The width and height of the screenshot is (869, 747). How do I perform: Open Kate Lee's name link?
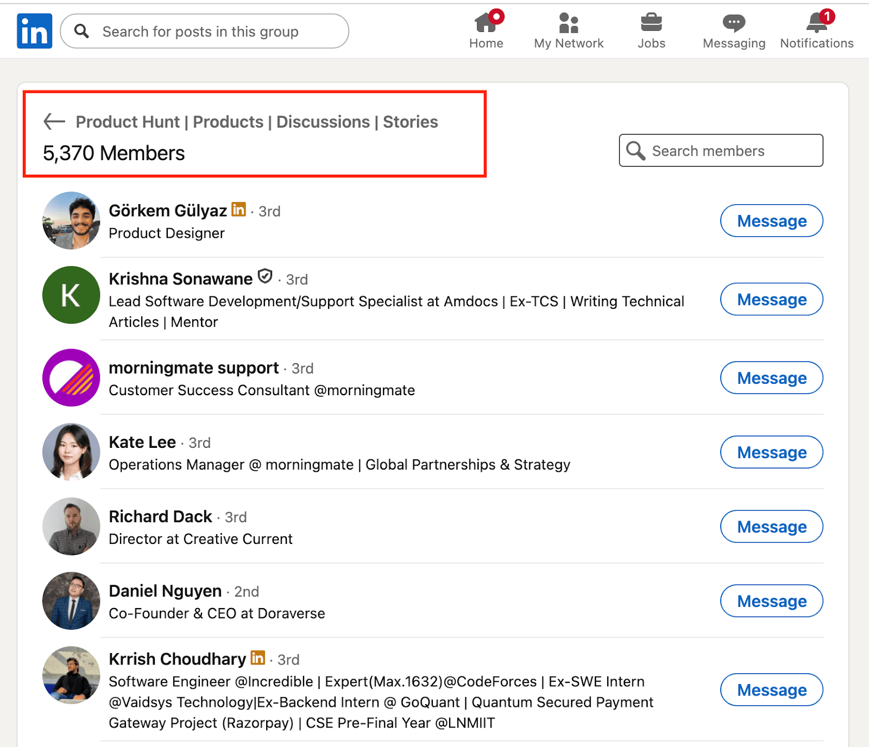coord(142,442)
